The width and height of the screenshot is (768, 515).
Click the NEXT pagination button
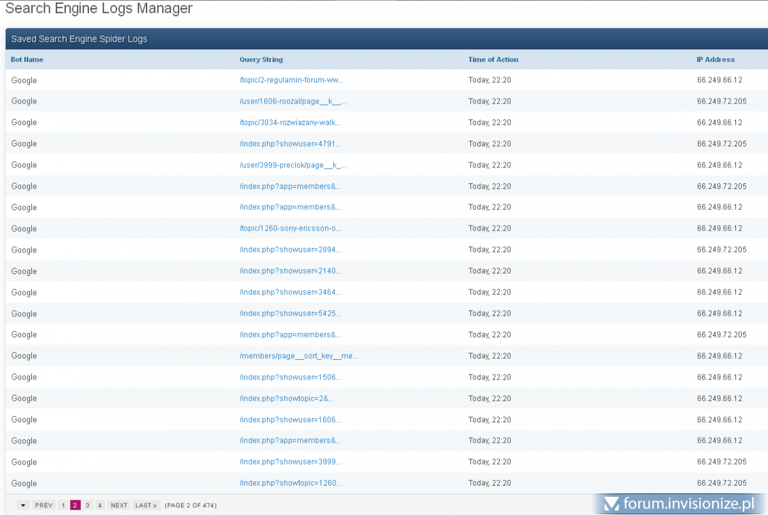tap(119, 505)
